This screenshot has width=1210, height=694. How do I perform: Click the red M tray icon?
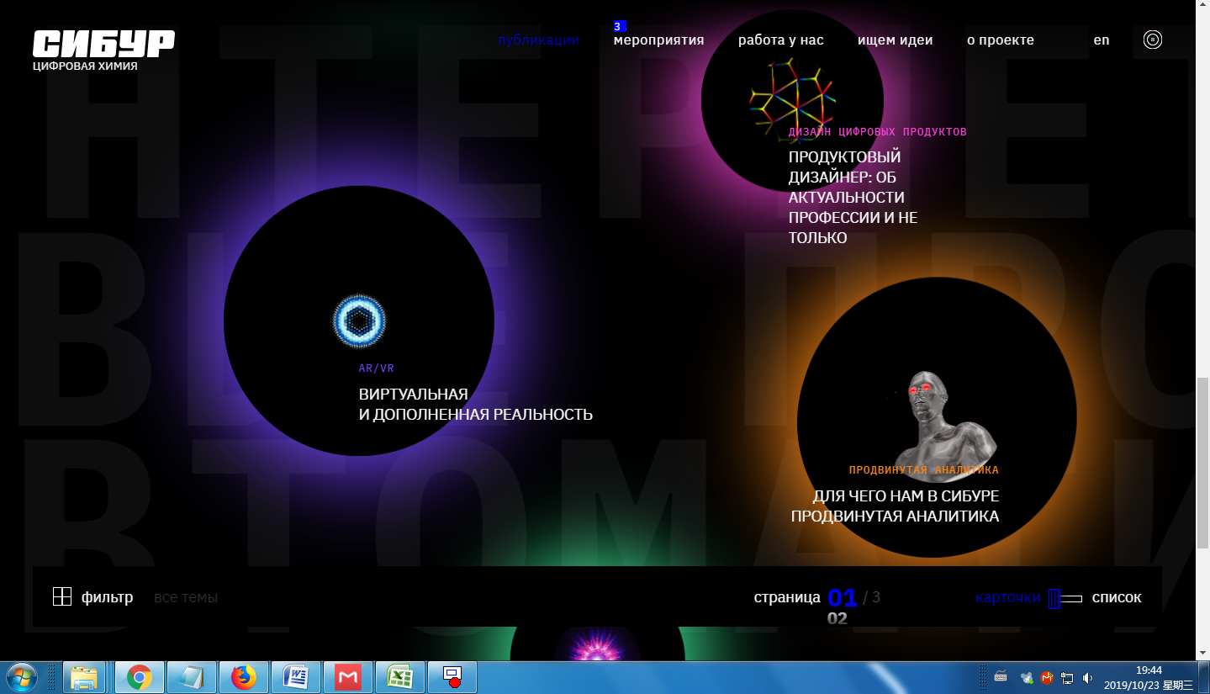pos(1047,677)
